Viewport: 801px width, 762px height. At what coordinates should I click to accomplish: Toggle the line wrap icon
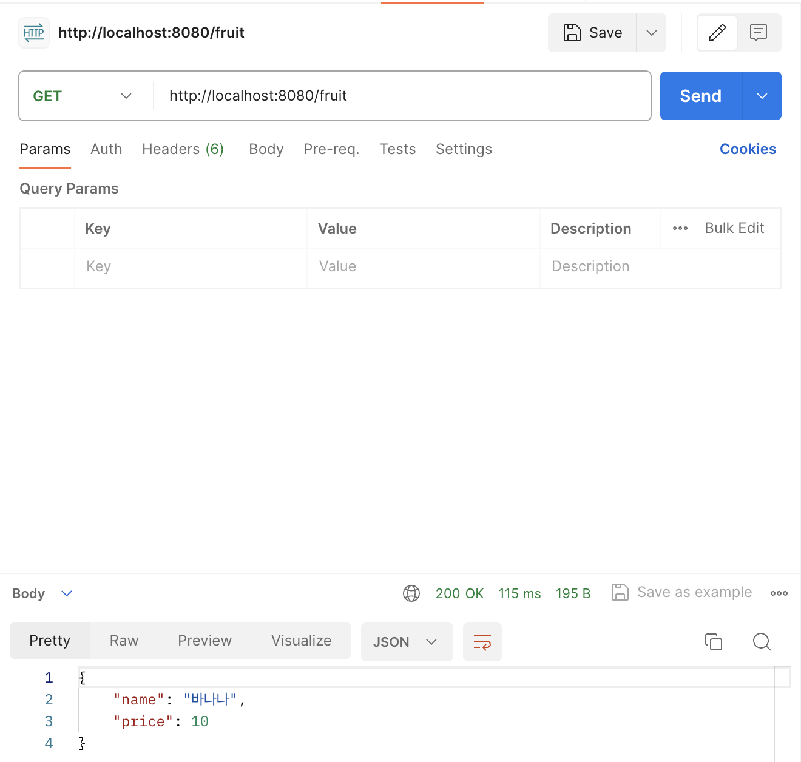[x=482, y=642]
